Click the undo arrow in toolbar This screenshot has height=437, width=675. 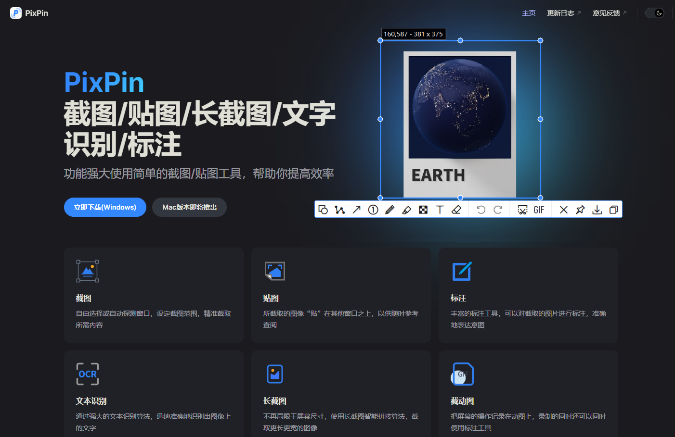[x=481, y=210]
